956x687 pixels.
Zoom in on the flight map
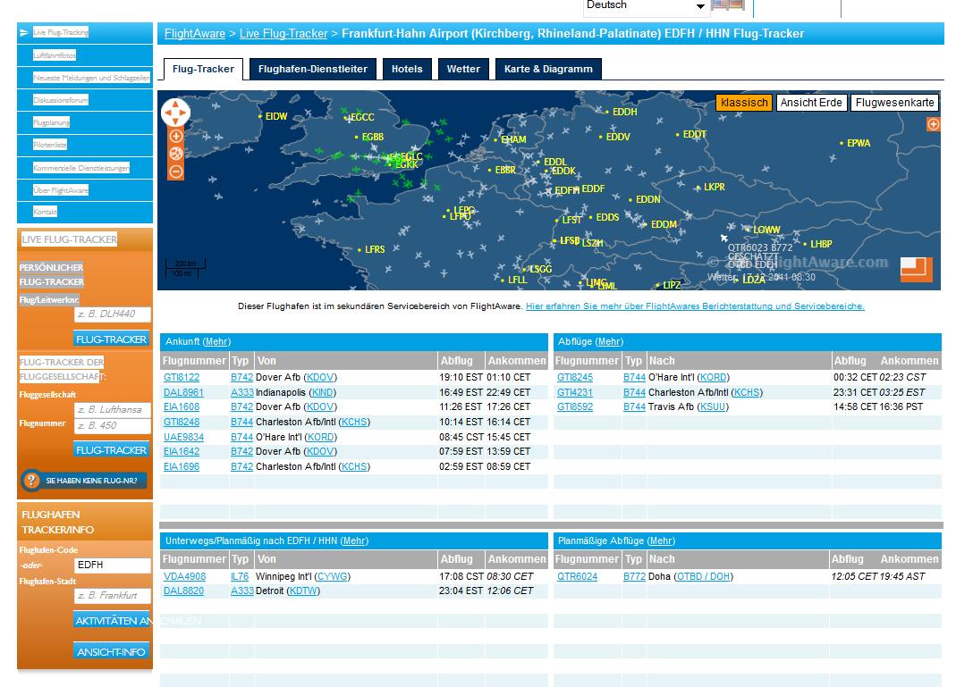pyautogui.click(x=176, y=137)
